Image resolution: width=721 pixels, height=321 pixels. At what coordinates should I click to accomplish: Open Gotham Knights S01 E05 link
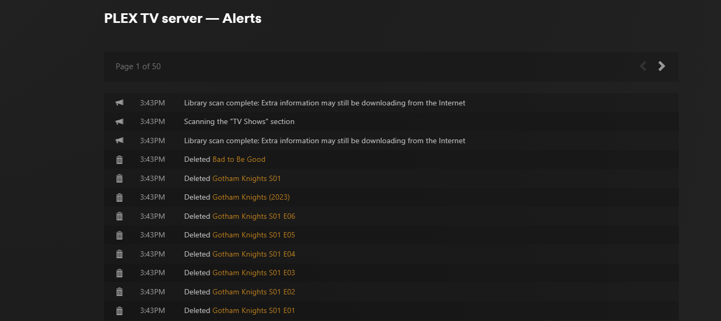(x=254, y=235)
